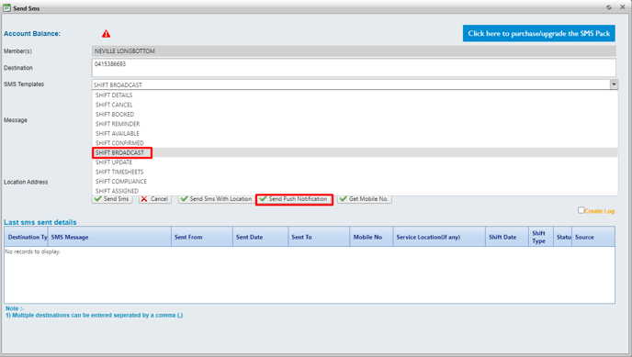Select SHIFT DETAILS template

pos(355,95)
